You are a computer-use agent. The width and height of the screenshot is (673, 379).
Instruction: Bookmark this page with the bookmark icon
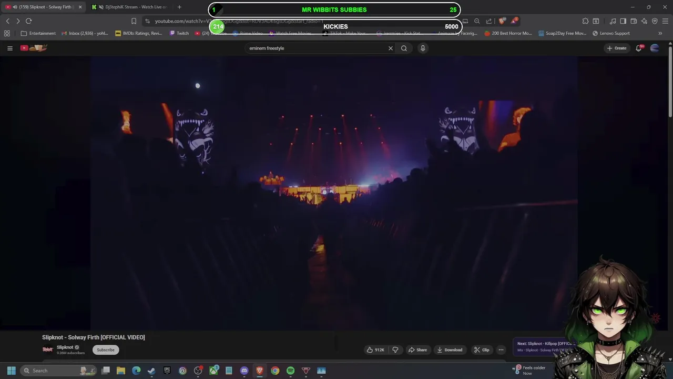[134, 21]
